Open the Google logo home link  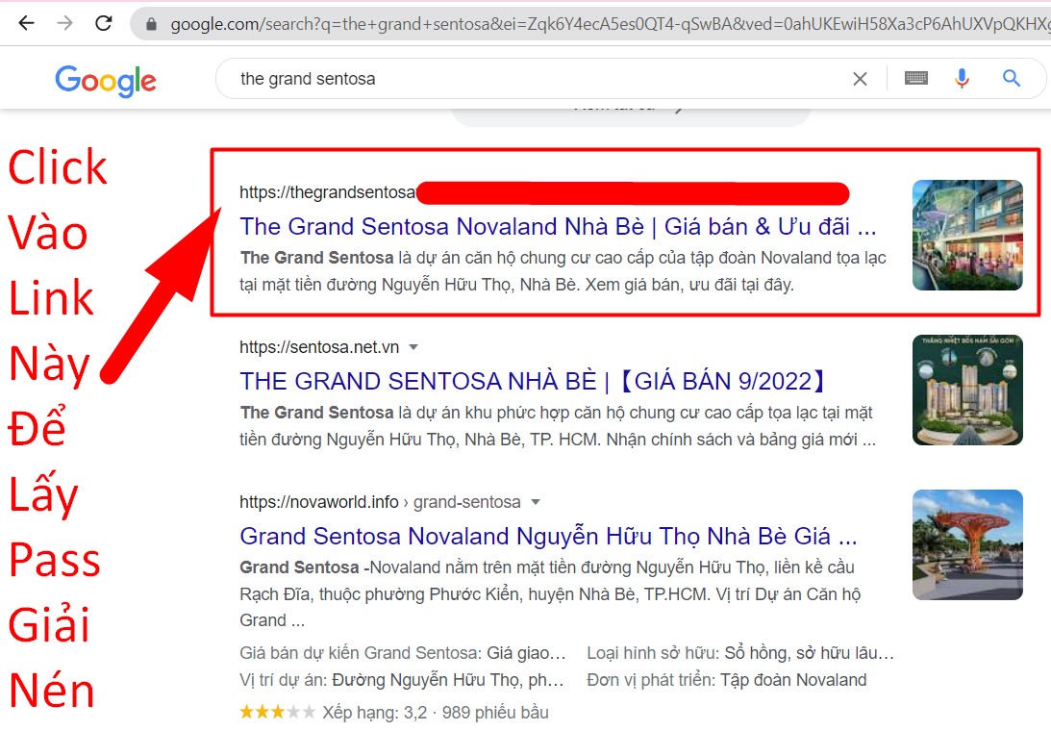coord(106,81)
